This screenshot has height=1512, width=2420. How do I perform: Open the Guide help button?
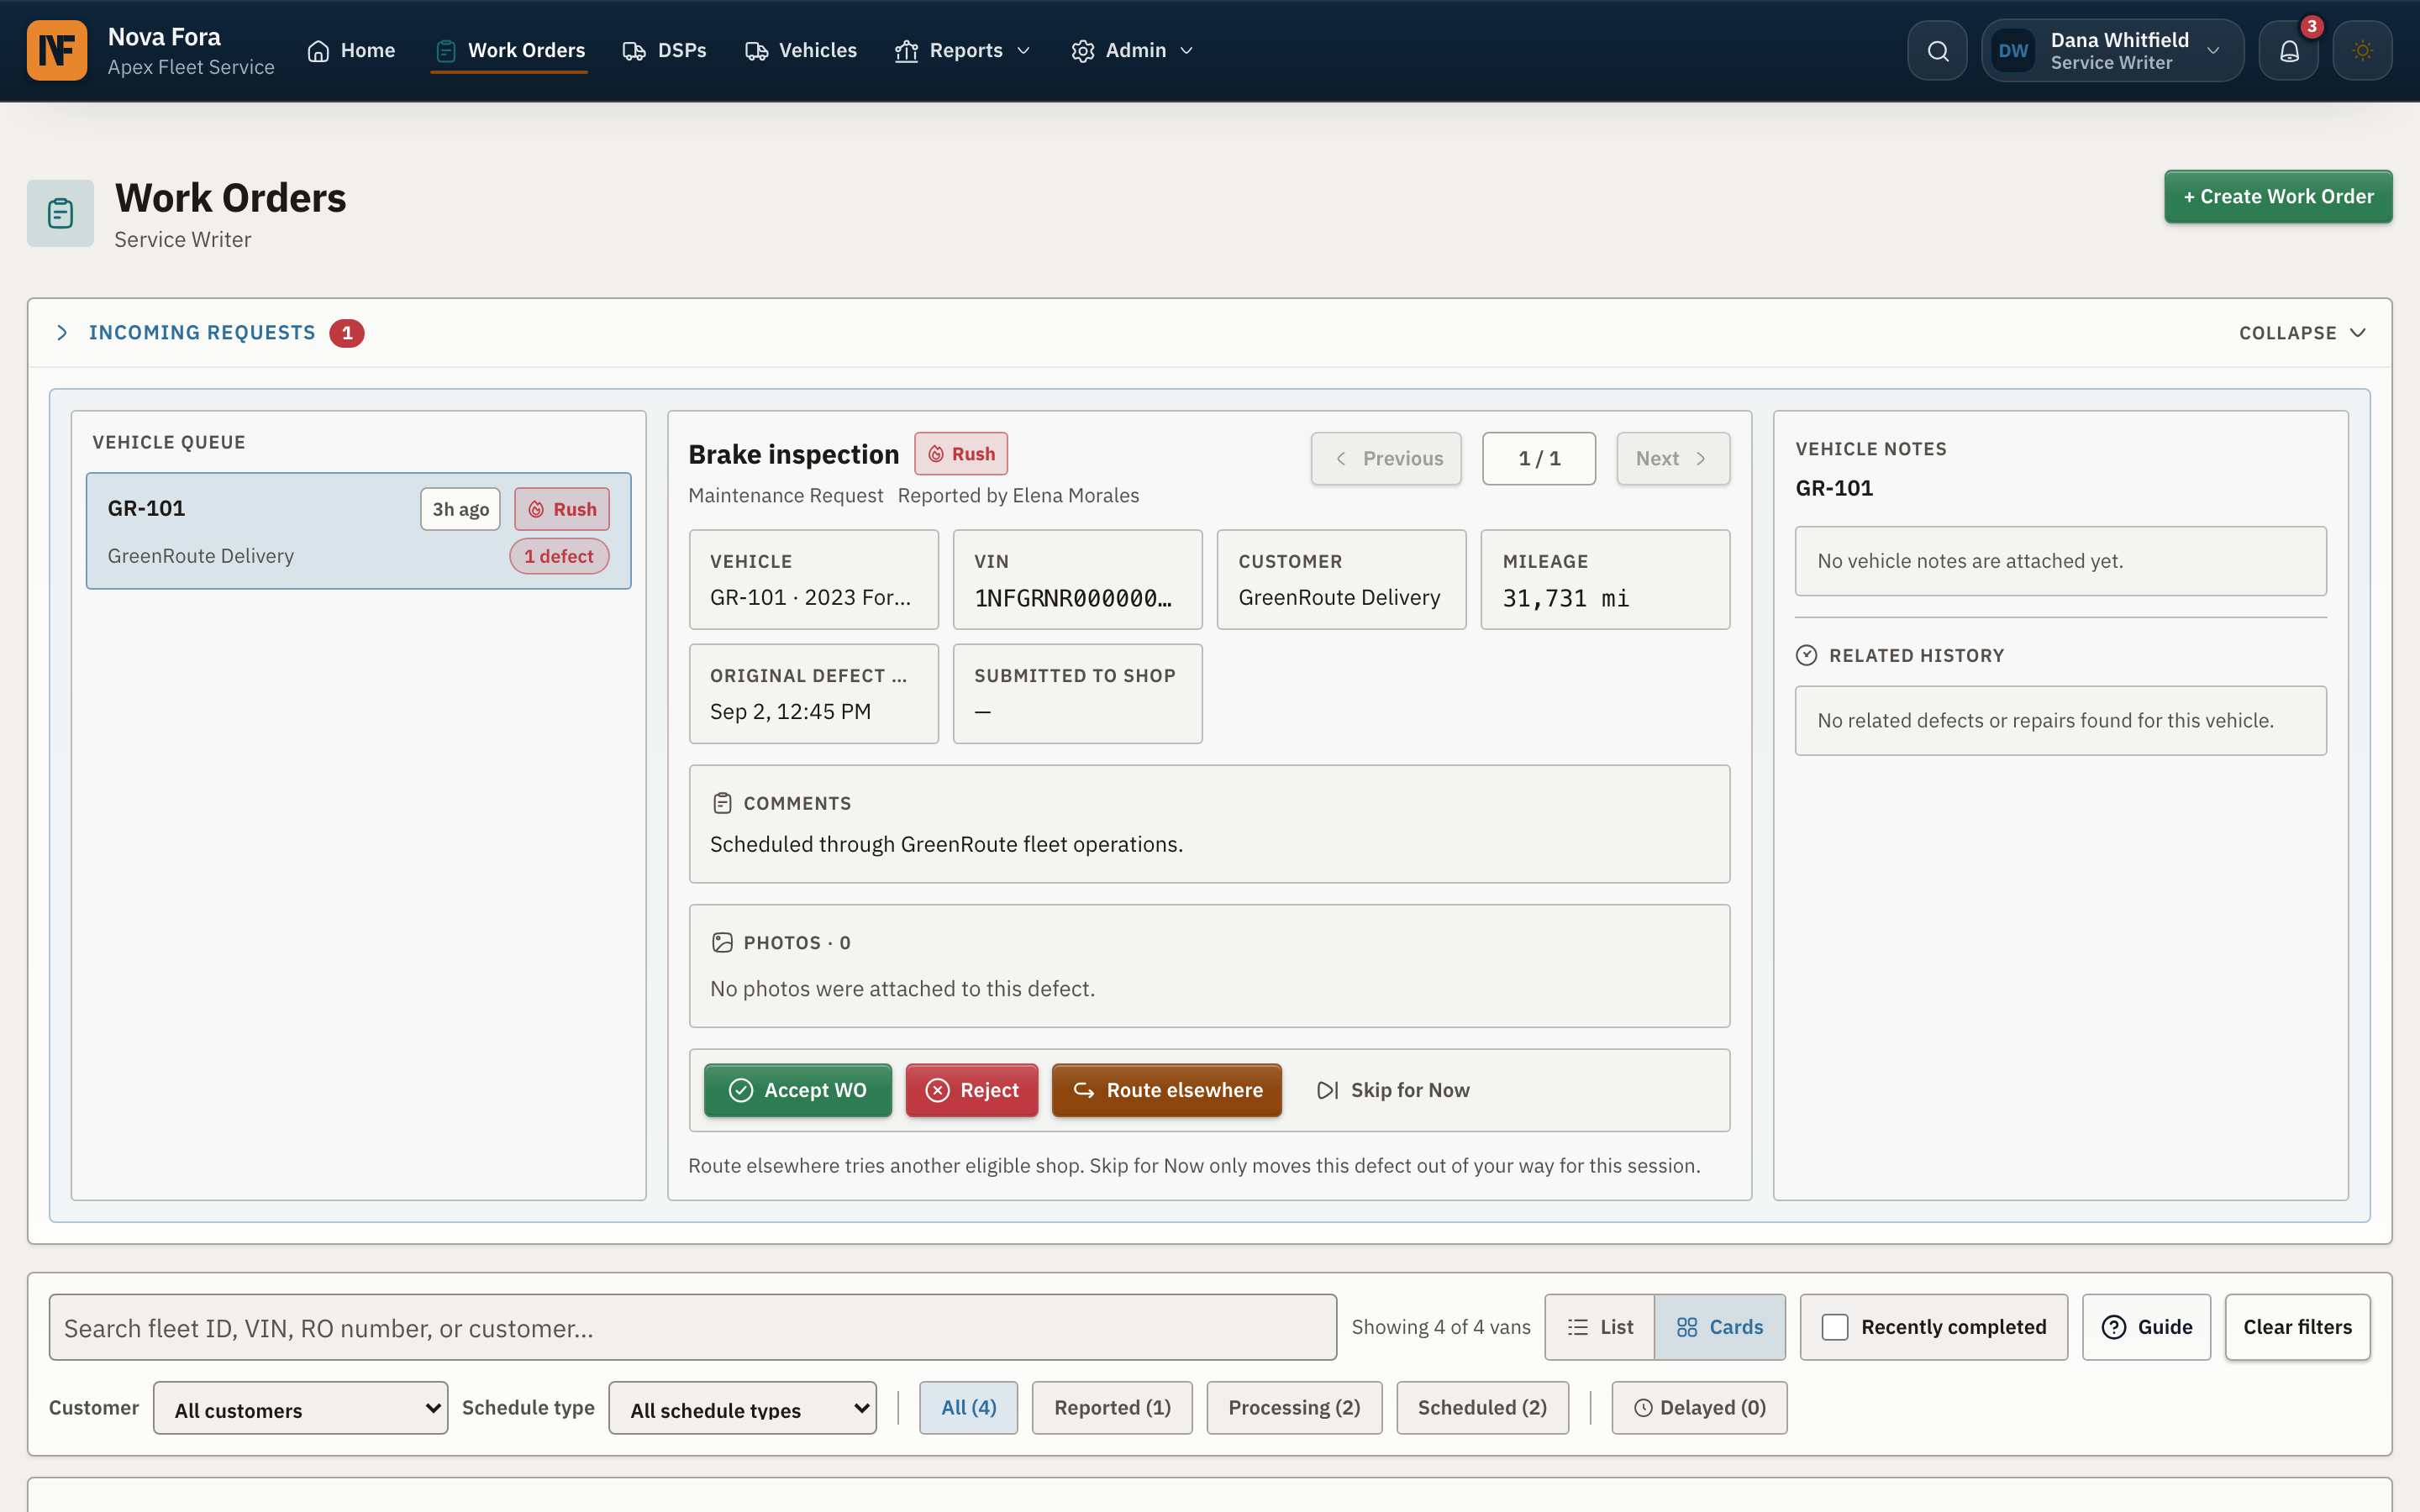click(x=2146, y=1327)
